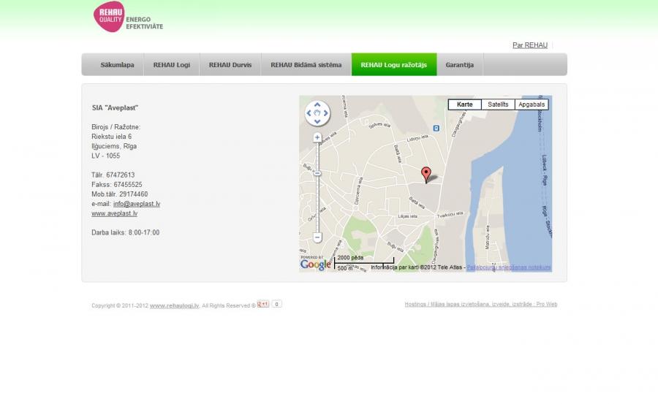Open the REHAU Logi menu item
Screen dimensions: 658x404
tap(172, 64)
